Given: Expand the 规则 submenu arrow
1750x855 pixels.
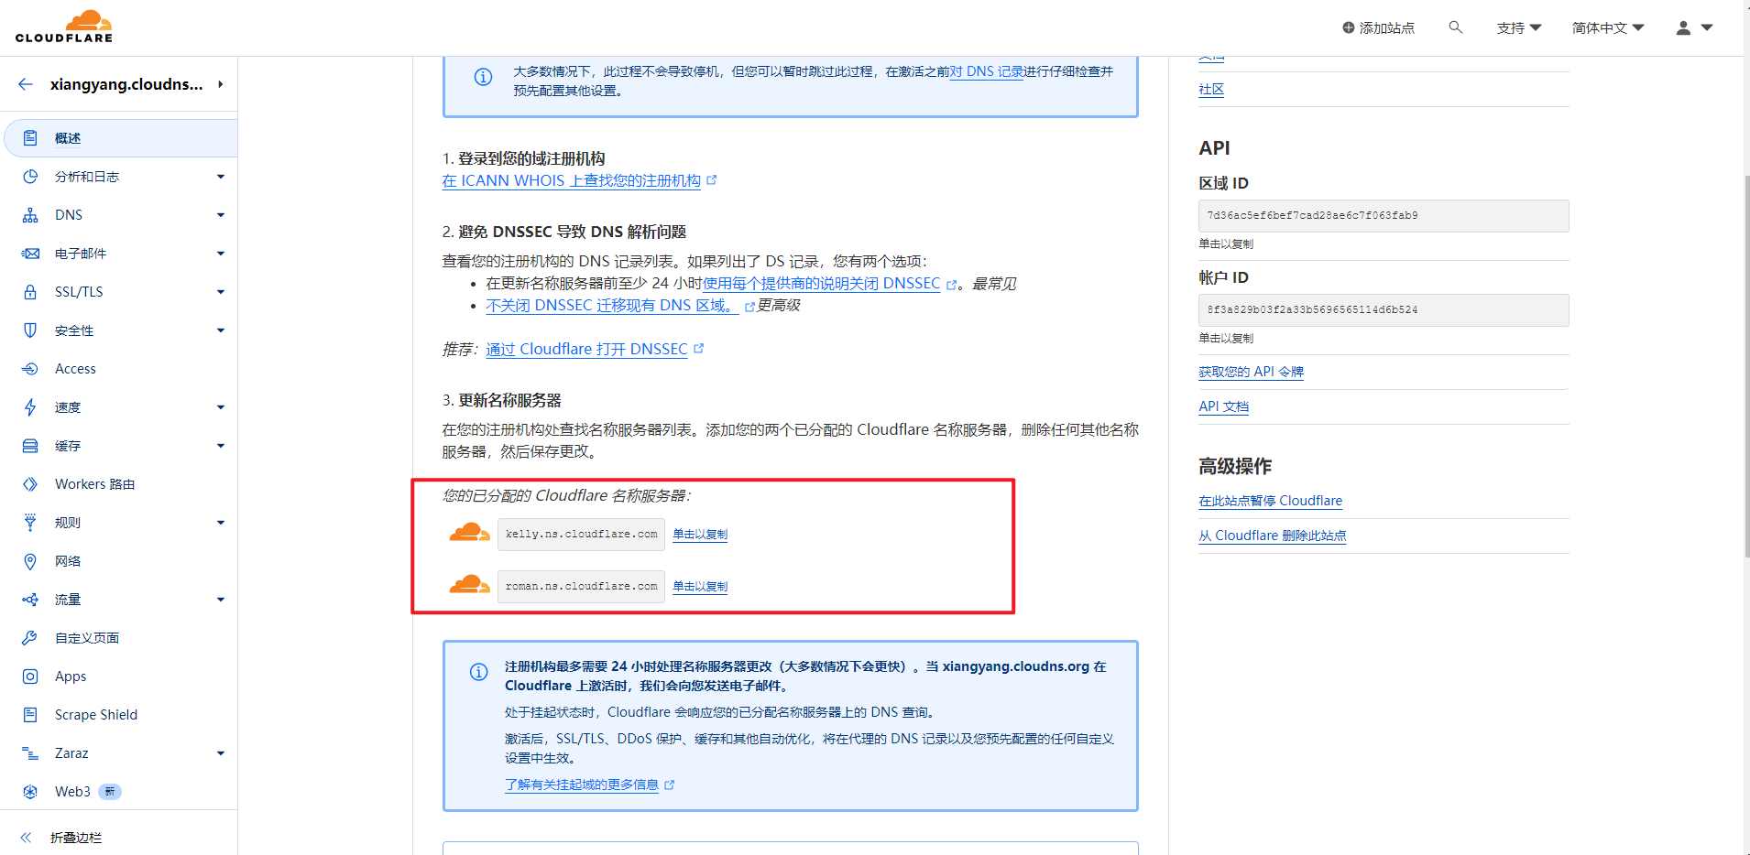Looking at the screenshot, I should click(221, 523).
